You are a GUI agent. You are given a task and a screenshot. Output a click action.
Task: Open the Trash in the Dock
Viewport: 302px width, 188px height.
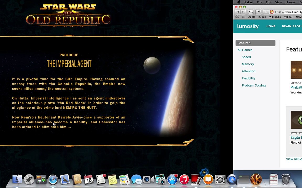(286, 179)
